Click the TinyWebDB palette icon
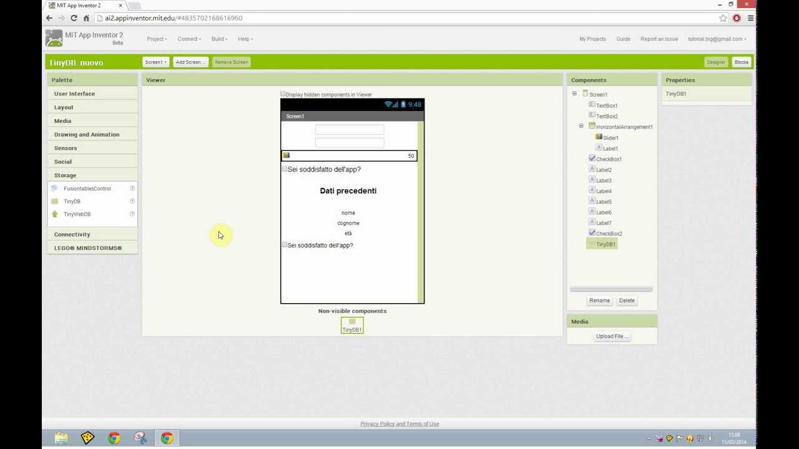The image size is (799, 449). (54, 214)
